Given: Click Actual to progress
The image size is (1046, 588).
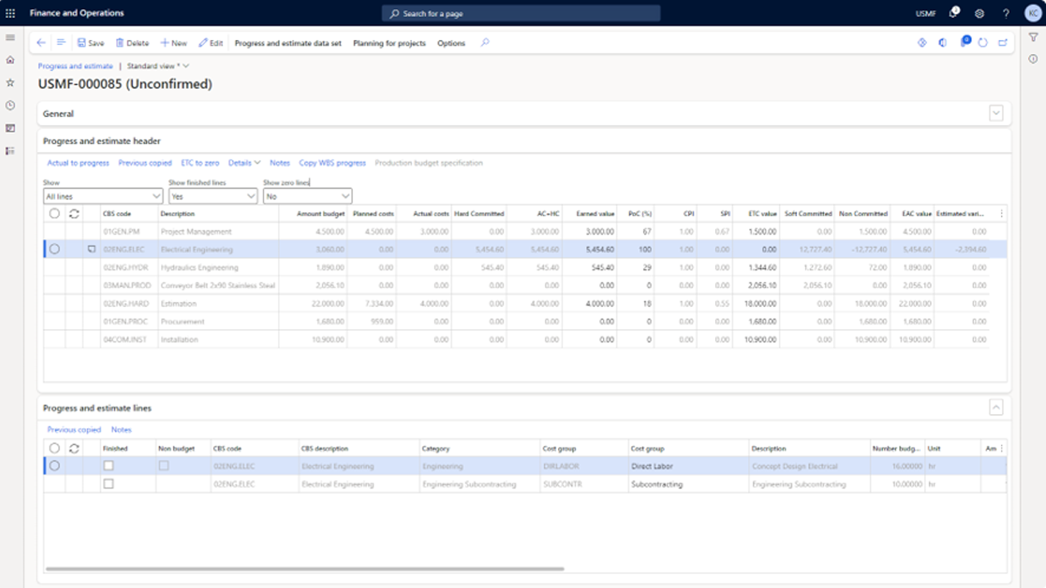Looking at the screenshot, I should tap(78, 163).
